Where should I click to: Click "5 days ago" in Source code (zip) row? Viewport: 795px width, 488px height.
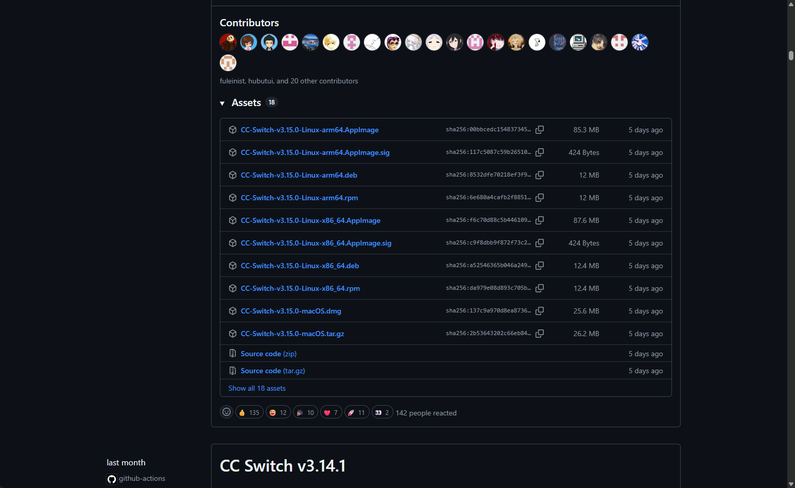pyautogui.click(x=646, y=354)
